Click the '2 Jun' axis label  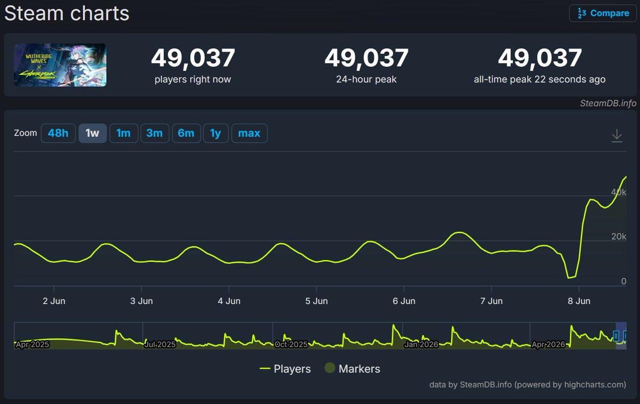[54, 301]
